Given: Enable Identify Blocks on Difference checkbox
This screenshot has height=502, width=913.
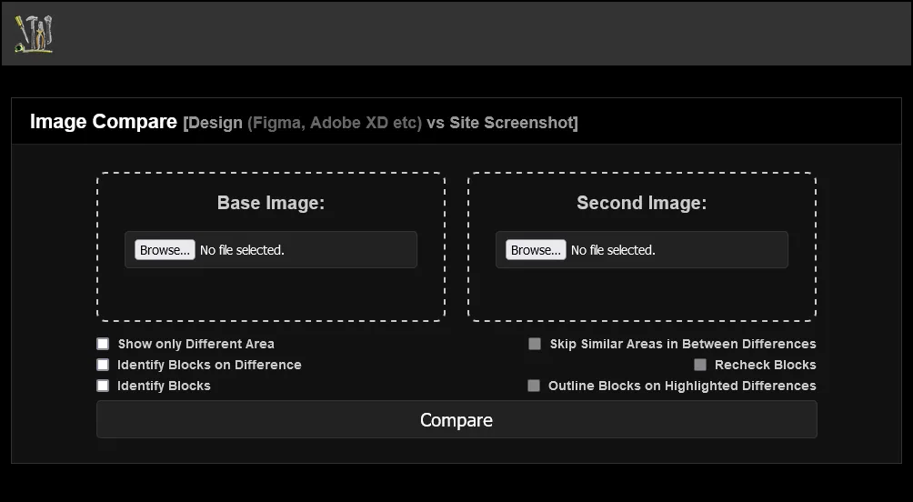Looking at the screenshot, I should [x=103, y=365].
